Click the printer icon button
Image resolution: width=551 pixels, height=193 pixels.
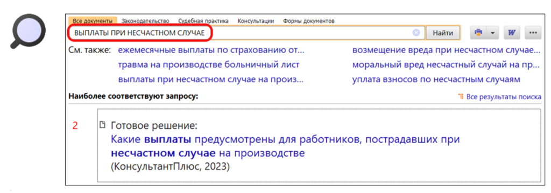tap(478, 33)
